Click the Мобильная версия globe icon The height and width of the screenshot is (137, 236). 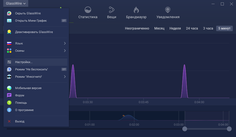(9, 88)
